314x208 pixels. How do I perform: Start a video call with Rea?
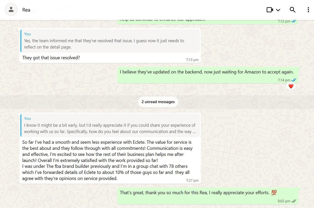[x=270, y=10]
